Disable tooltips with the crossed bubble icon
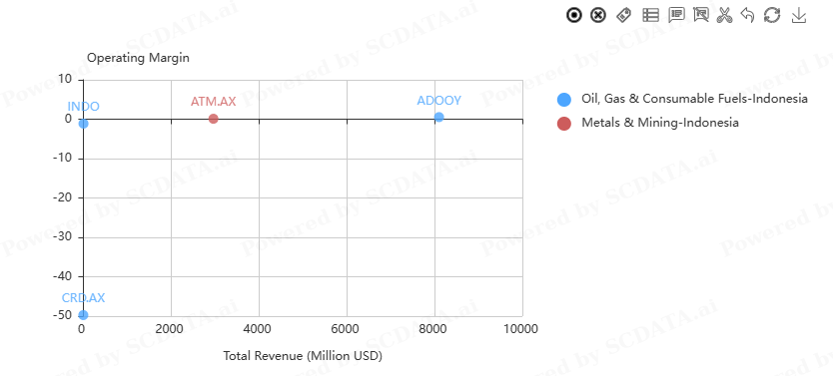 point(701,15)
